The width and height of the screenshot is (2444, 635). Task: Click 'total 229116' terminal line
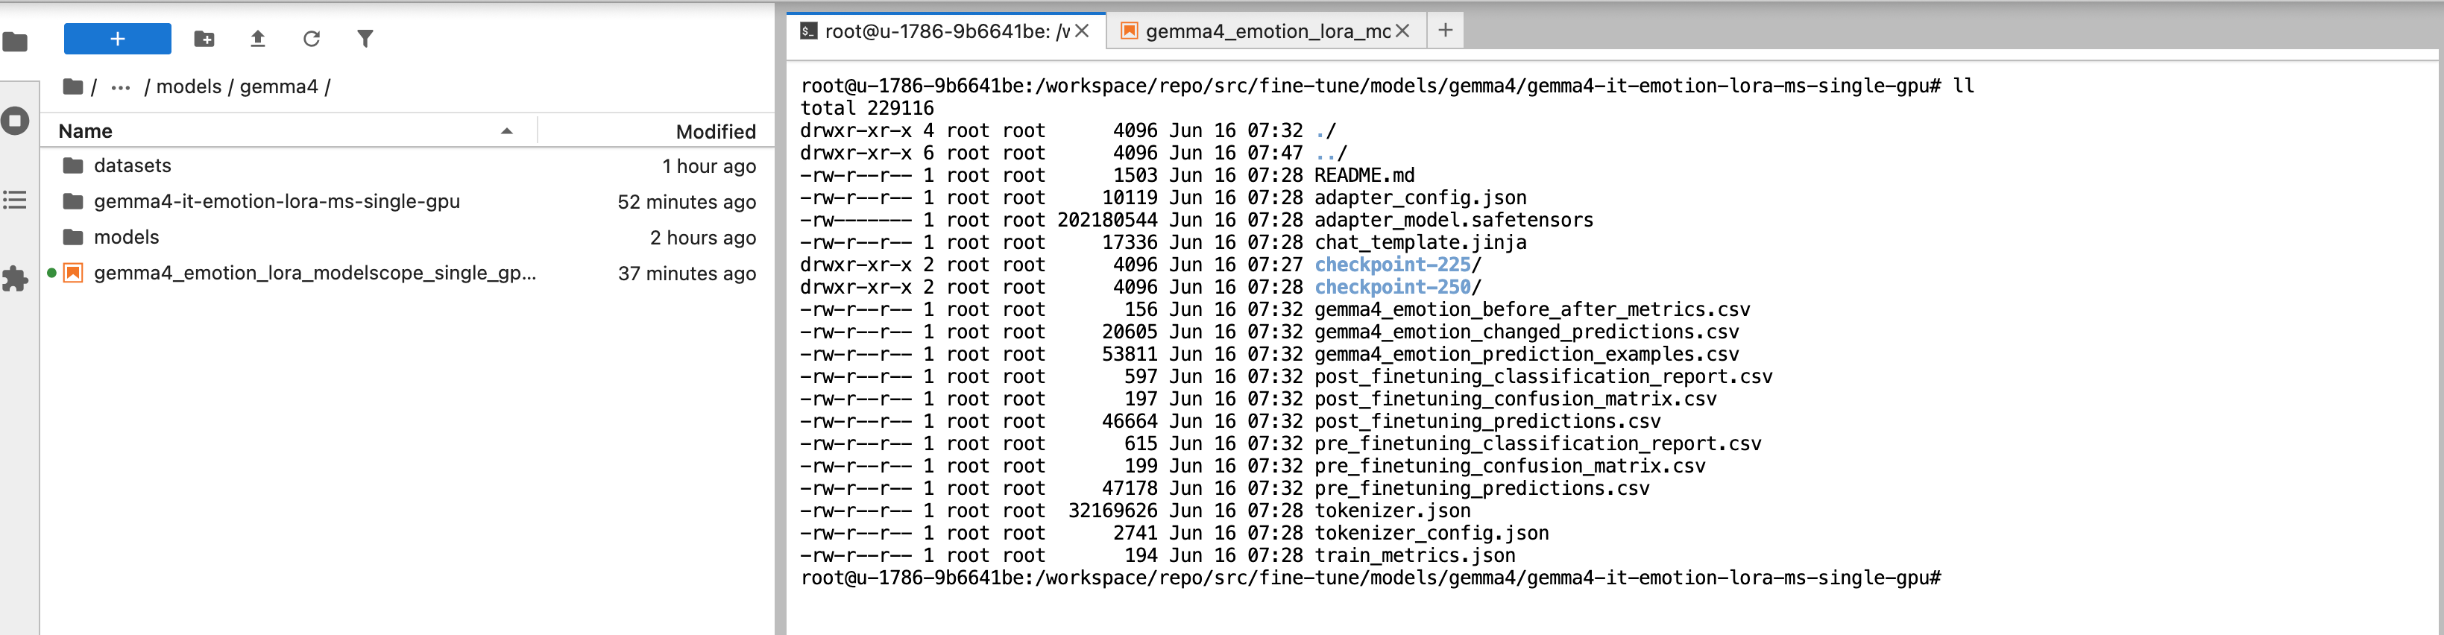click(x=867, y=108)
